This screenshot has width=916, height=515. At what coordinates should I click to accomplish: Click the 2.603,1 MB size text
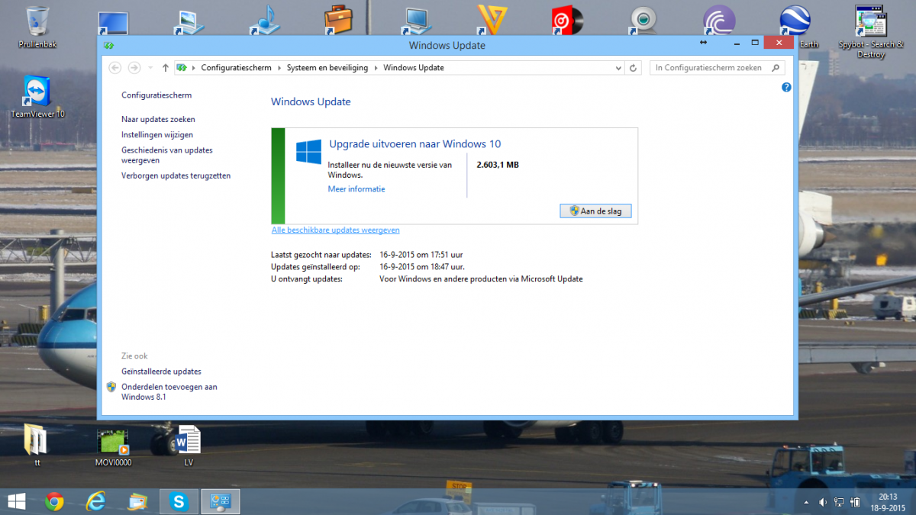point(497,165)
